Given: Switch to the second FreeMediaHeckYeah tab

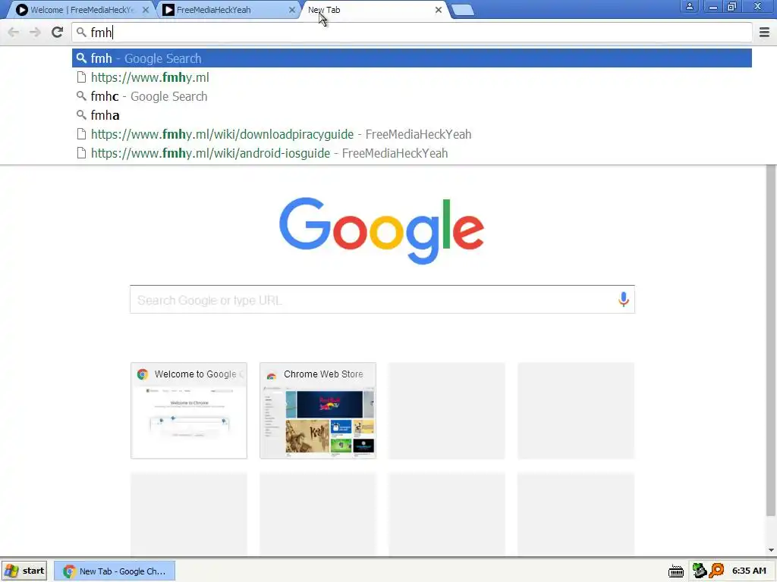Looking at the screenshot, I should click(228, 10).
